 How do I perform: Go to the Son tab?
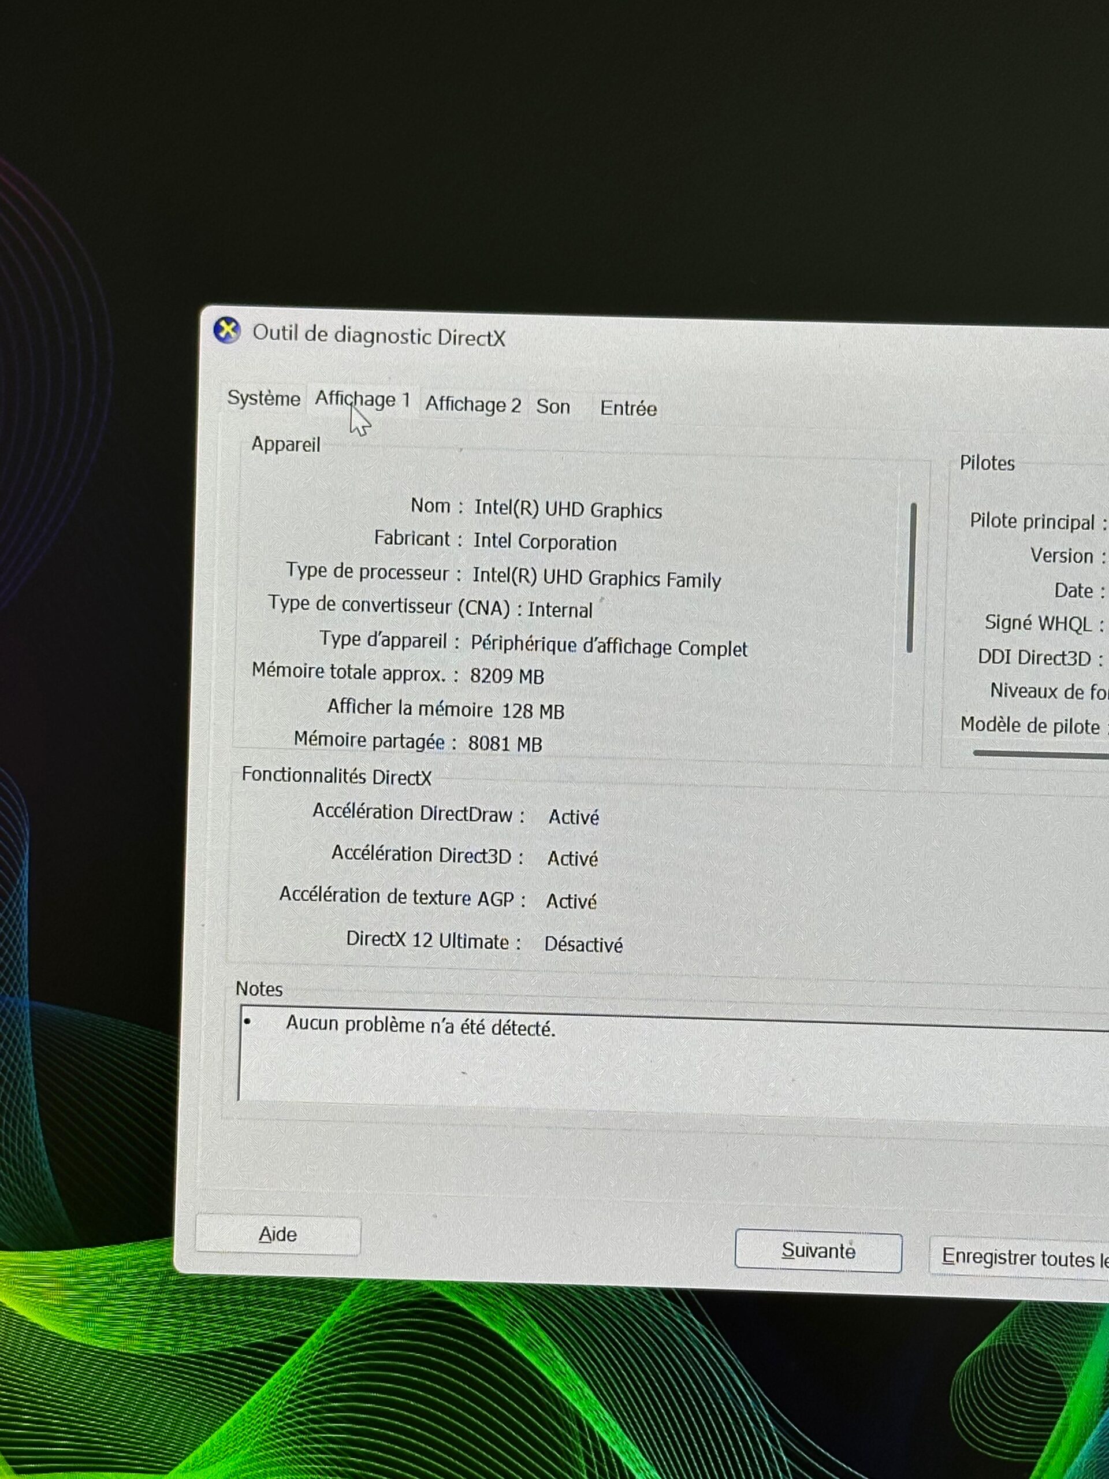tap(553, 407)
